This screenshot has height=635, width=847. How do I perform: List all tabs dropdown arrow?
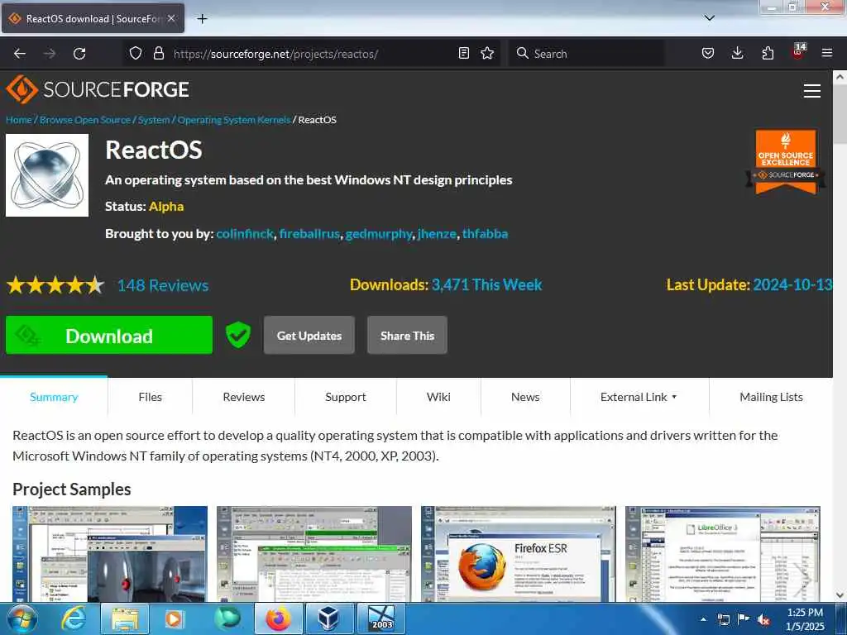coord(710,18)
